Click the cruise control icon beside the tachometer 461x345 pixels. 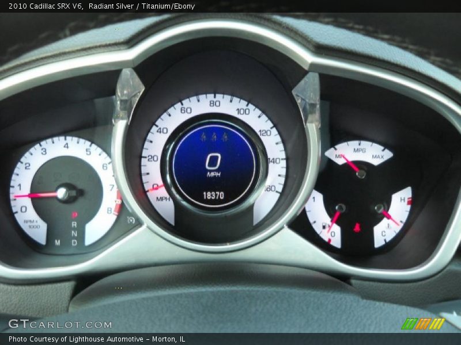[131, 220]
